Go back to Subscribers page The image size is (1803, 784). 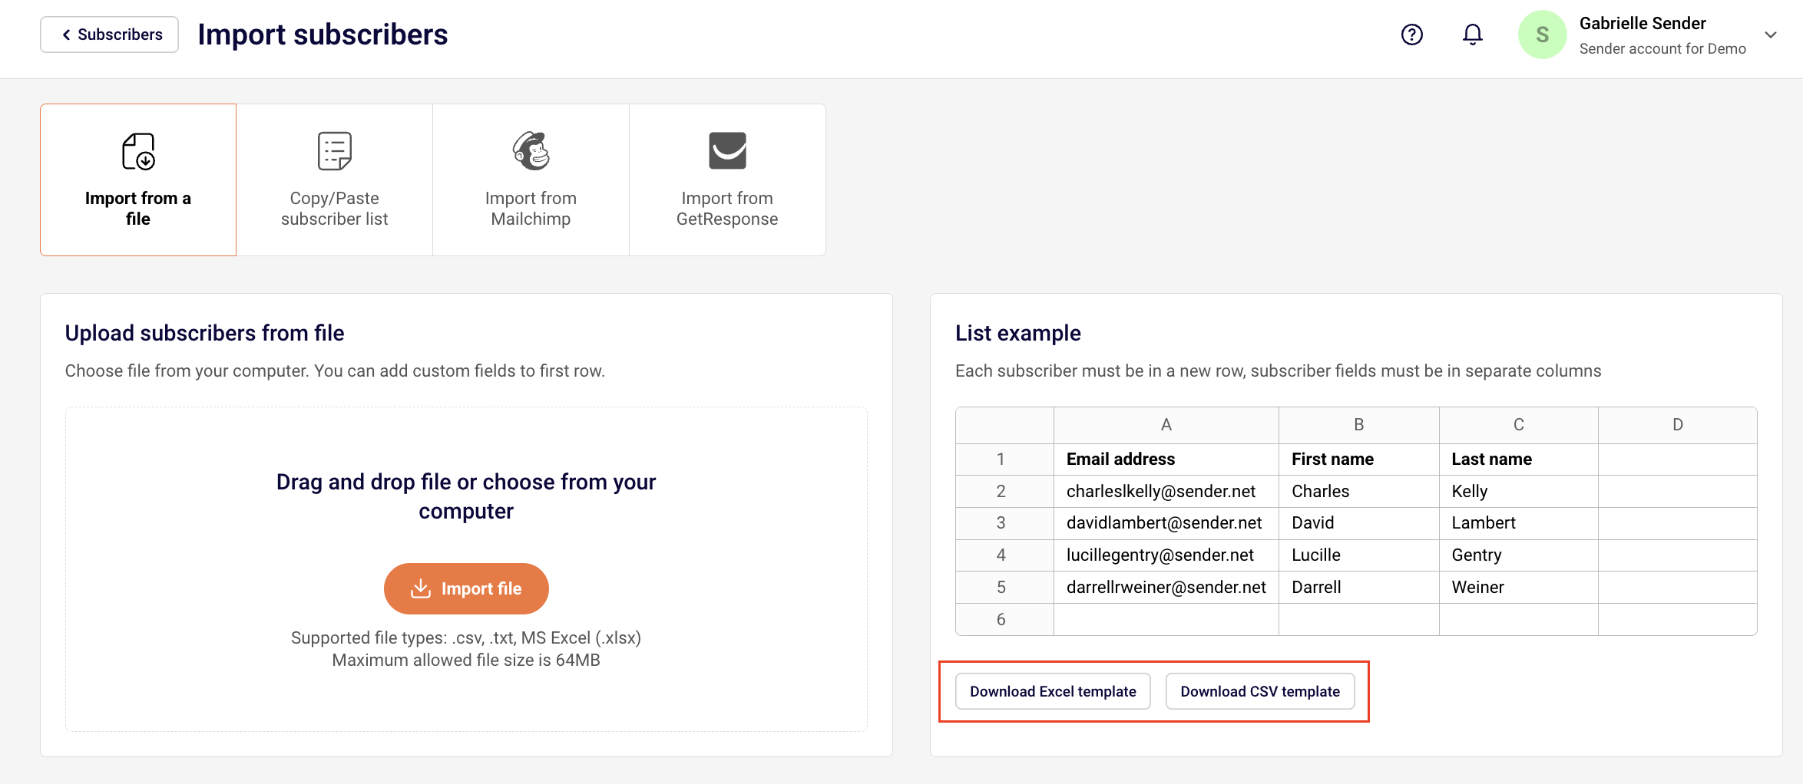click(x=110, y=35)
